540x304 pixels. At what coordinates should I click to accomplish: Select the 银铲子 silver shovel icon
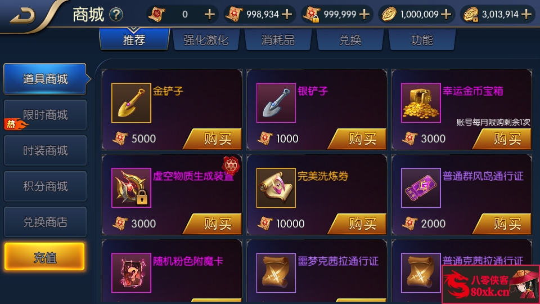[276, 102]
